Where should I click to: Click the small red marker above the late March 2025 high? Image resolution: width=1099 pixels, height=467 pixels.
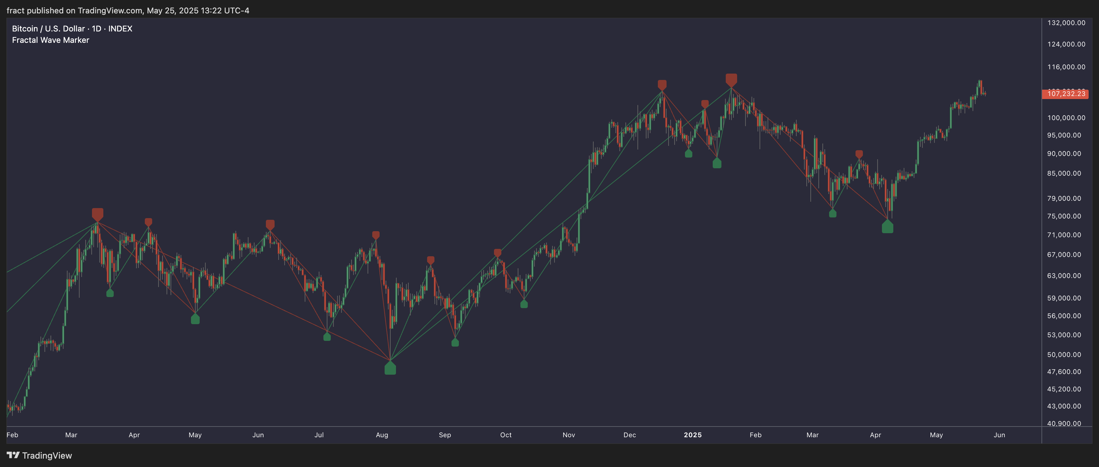(859, 154)
